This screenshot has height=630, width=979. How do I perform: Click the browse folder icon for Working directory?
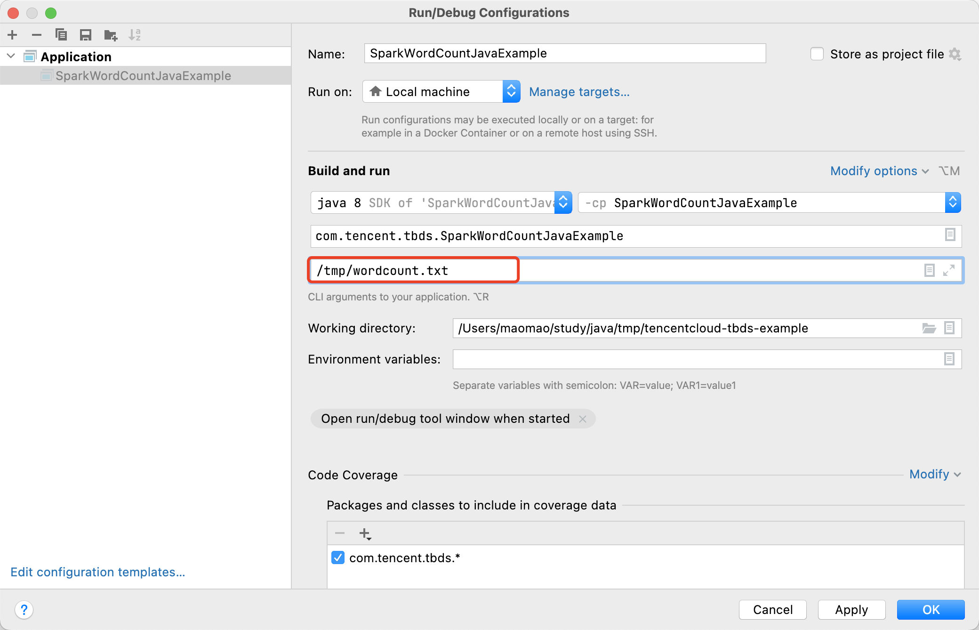[929, 328]
